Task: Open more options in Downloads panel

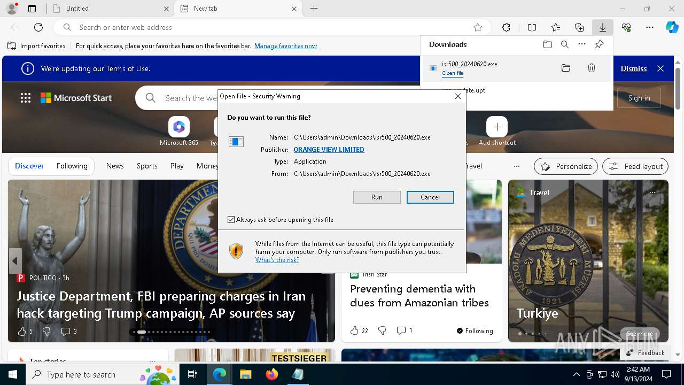Action: (582, 44)
